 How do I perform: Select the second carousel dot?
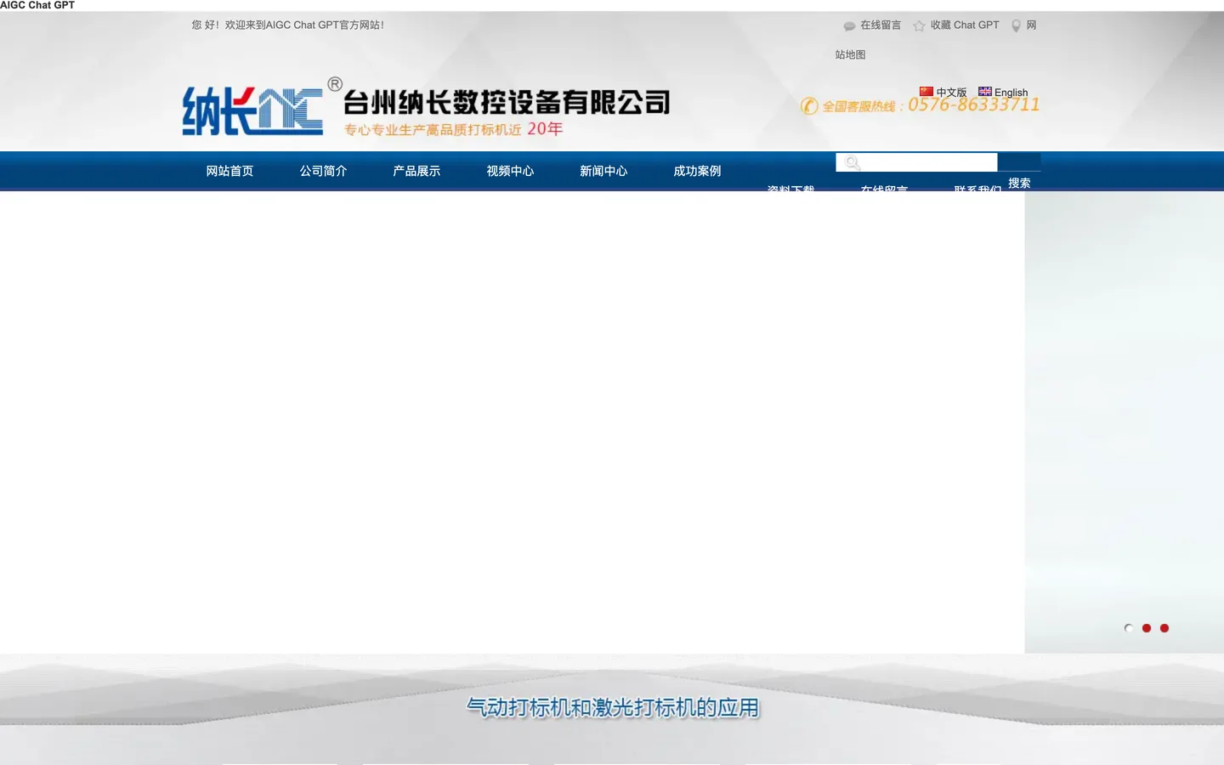point(1147,628)
